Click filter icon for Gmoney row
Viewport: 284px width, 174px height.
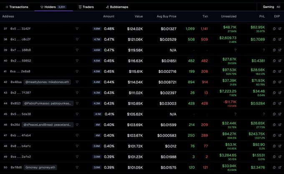click(x=77, y=167)
